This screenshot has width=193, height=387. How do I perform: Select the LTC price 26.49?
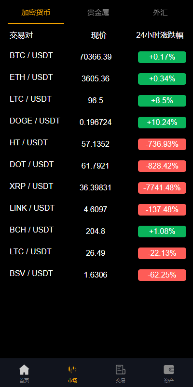tap(96, 253)
